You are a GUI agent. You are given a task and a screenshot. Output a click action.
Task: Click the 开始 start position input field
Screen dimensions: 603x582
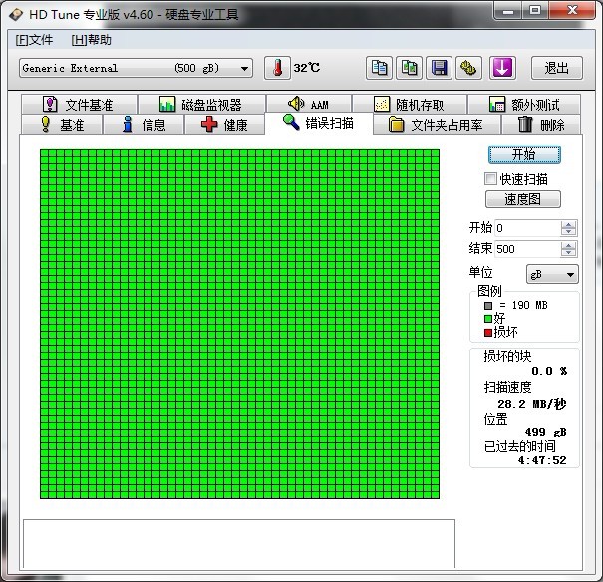[x=527, y=228]
